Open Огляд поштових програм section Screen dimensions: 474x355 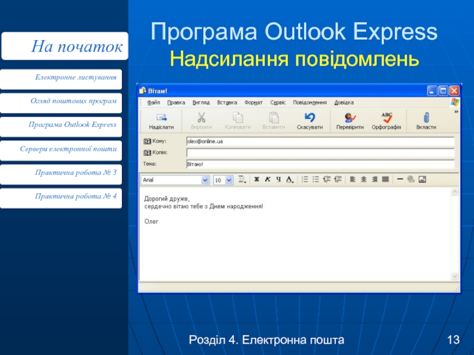[61, 103]
